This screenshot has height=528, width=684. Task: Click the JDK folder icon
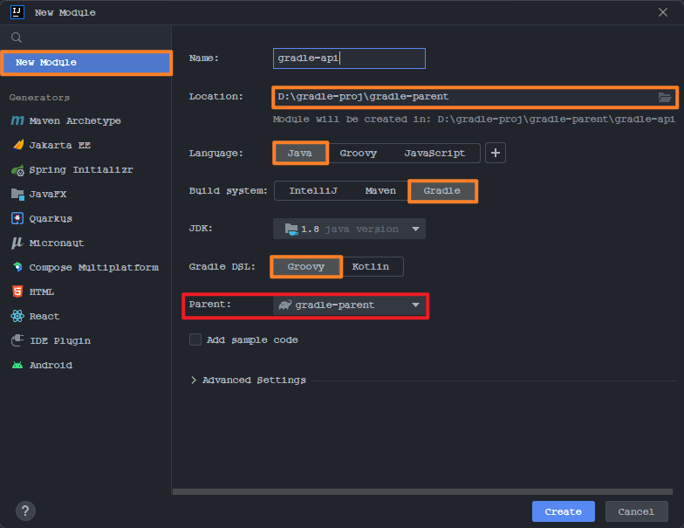pyautogui.click(x=291, y=229)
